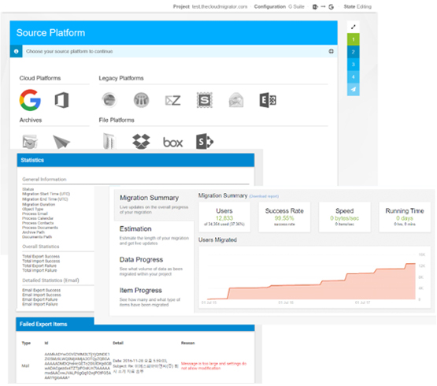The height and width of the screenshot is (386, 437).
Task: Click the paper plane start migration step
Action: pyautogui.click(x=353, y=90)
